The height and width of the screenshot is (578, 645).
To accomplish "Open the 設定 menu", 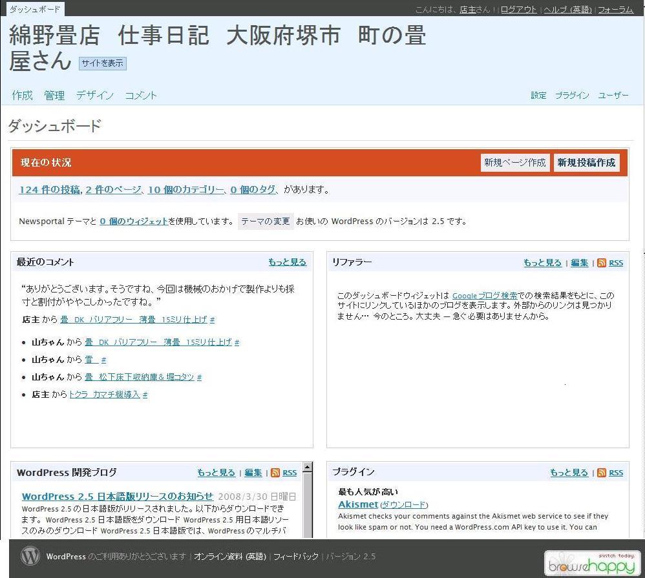I will click(538, 96).
